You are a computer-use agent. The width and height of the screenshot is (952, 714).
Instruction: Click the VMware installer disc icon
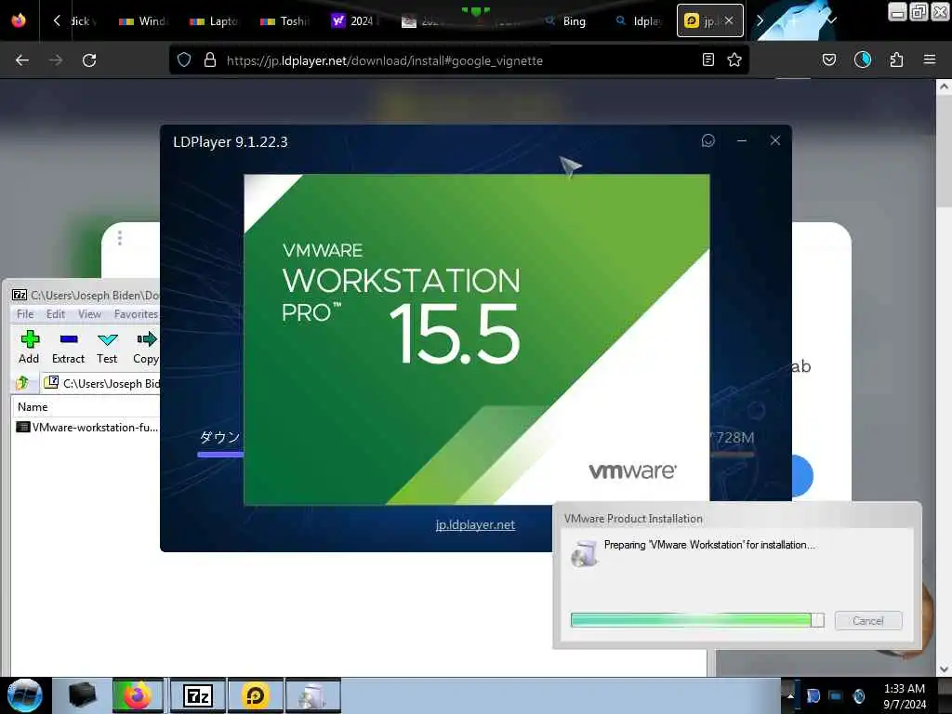point(584,552)
